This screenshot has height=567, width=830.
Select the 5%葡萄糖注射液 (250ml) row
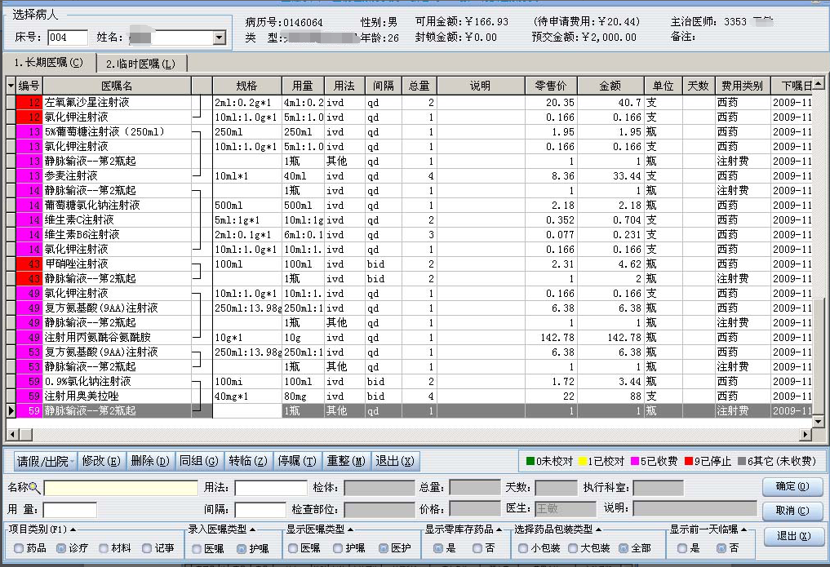click(409, 131)
